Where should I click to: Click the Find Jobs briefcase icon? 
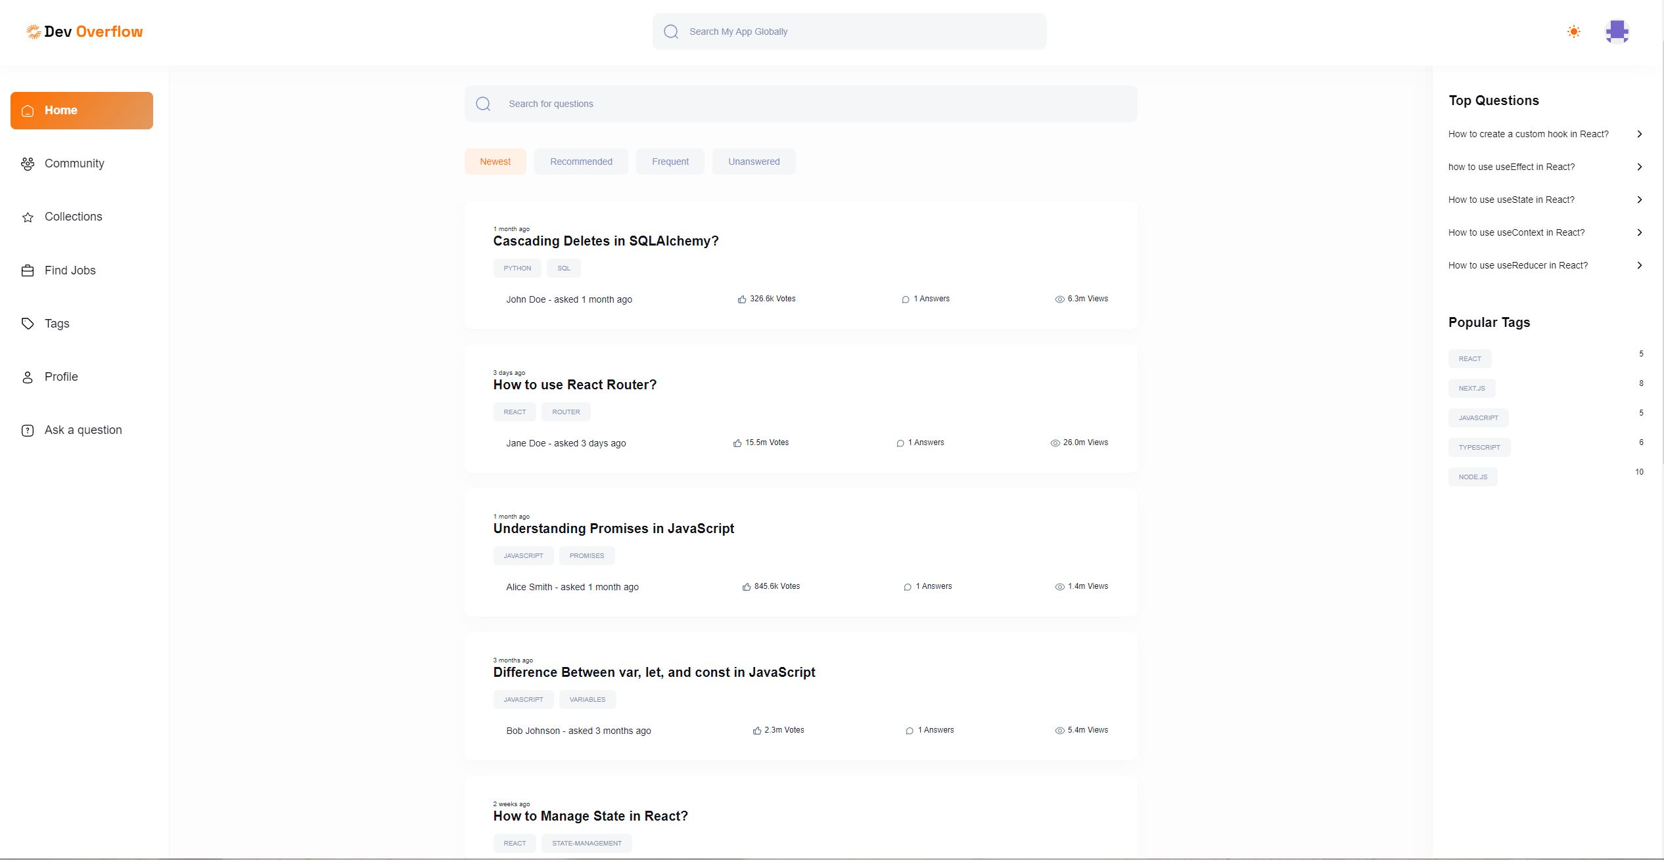click(x=28, y=270)
